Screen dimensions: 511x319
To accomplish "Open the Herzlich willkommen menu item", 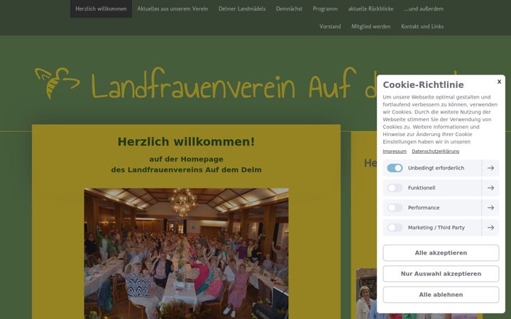I will tap(101, 9).
